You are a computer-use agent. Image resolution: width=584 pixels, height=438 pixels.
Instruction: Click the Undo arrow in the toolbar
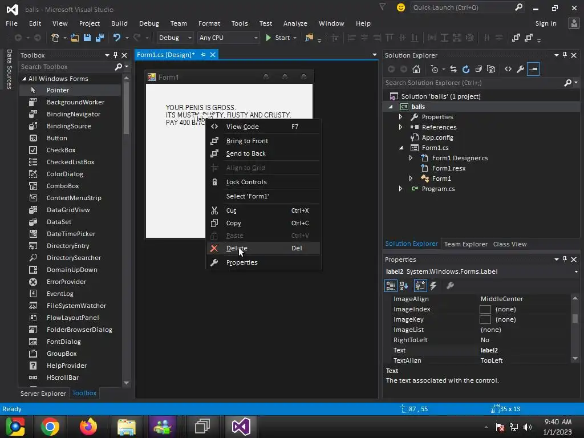[x=117, y=38]
